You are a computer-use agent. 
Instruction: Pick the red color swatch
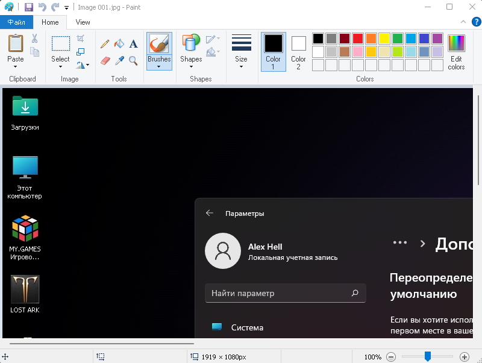point(358,39)
